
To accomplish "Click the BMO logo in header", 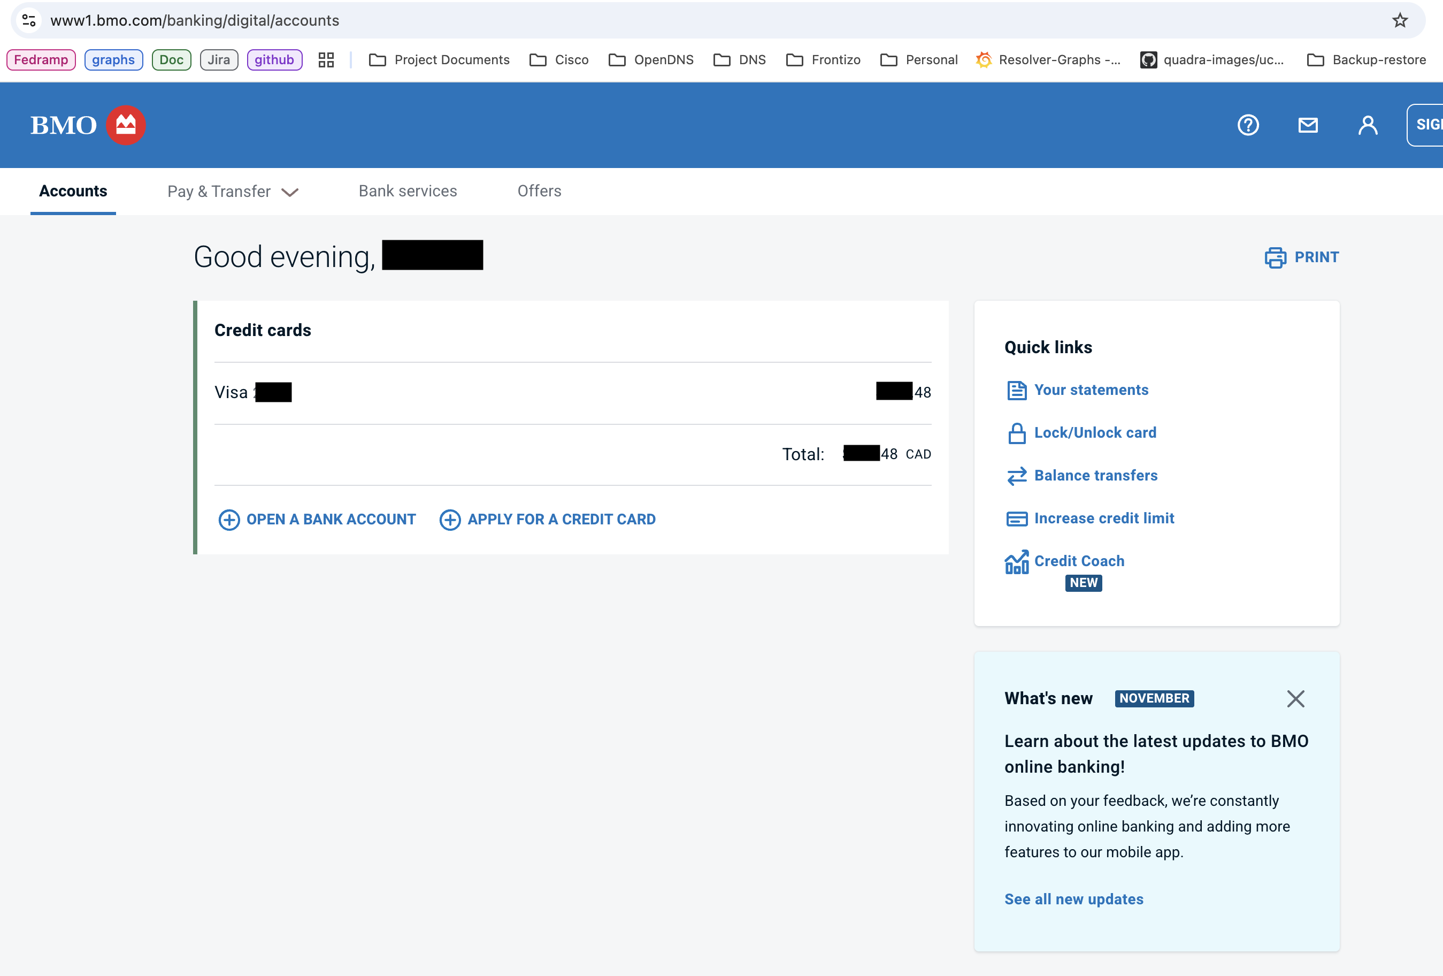I will (88, 125).
